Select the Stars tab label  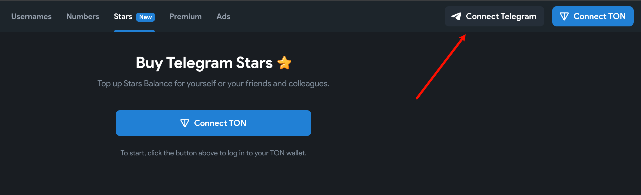[x=123, y=17]
